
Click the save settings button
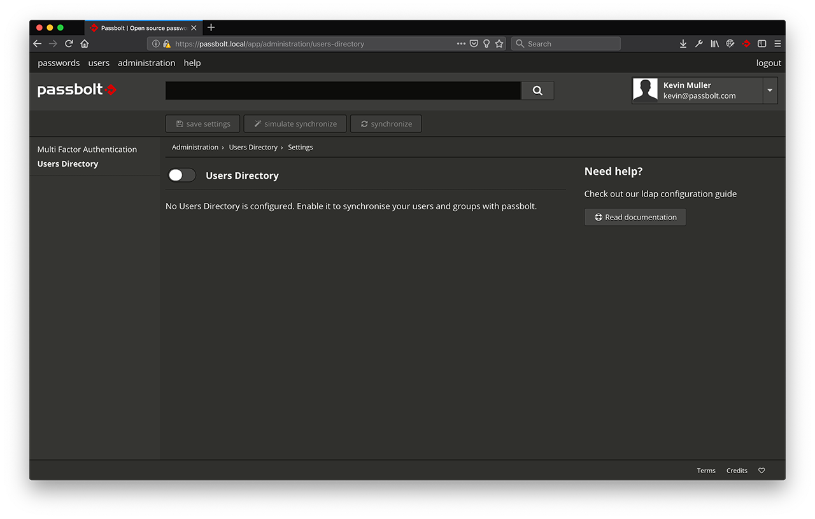pyautogui.click(x=202, y=123)
